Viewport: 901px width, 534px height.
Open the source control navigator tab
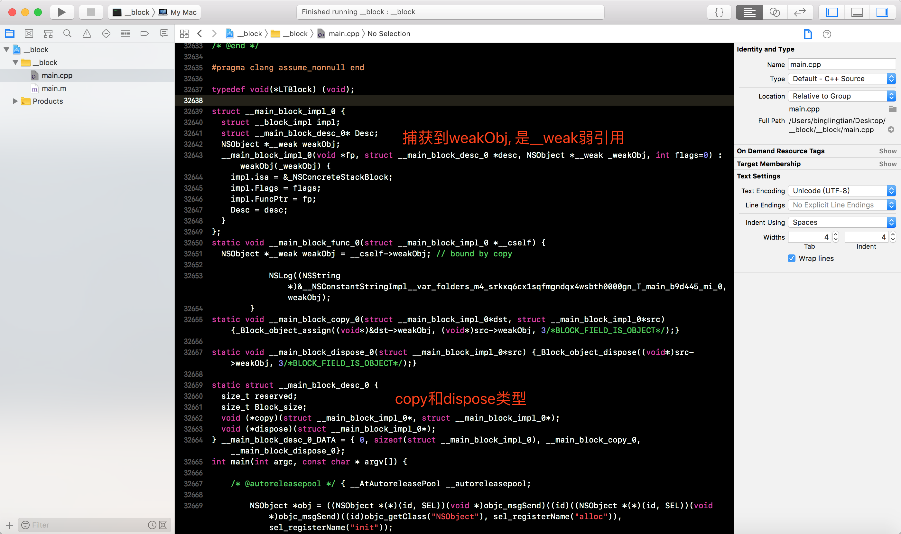coord(29,33)
